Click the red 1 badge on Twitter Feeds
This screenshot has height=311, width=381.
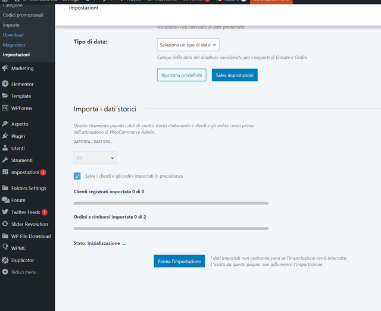coord(45,212)
